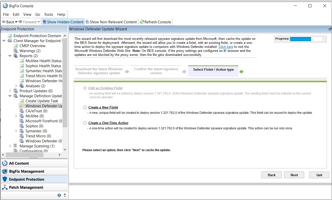Click the wizard panel detach icon
332x200 pixels.
click(330, 29)
